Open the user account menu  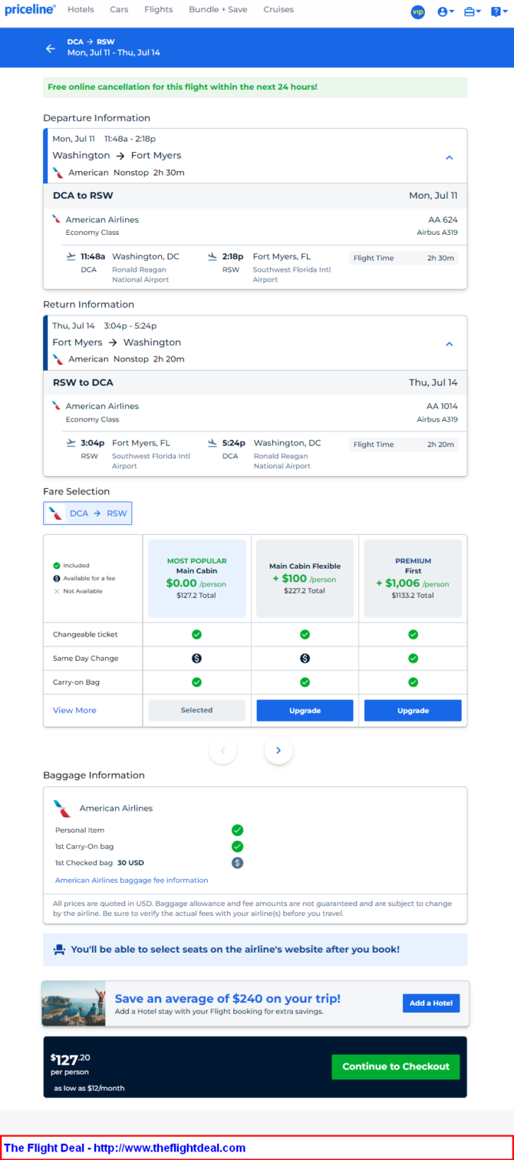[445, 12]
